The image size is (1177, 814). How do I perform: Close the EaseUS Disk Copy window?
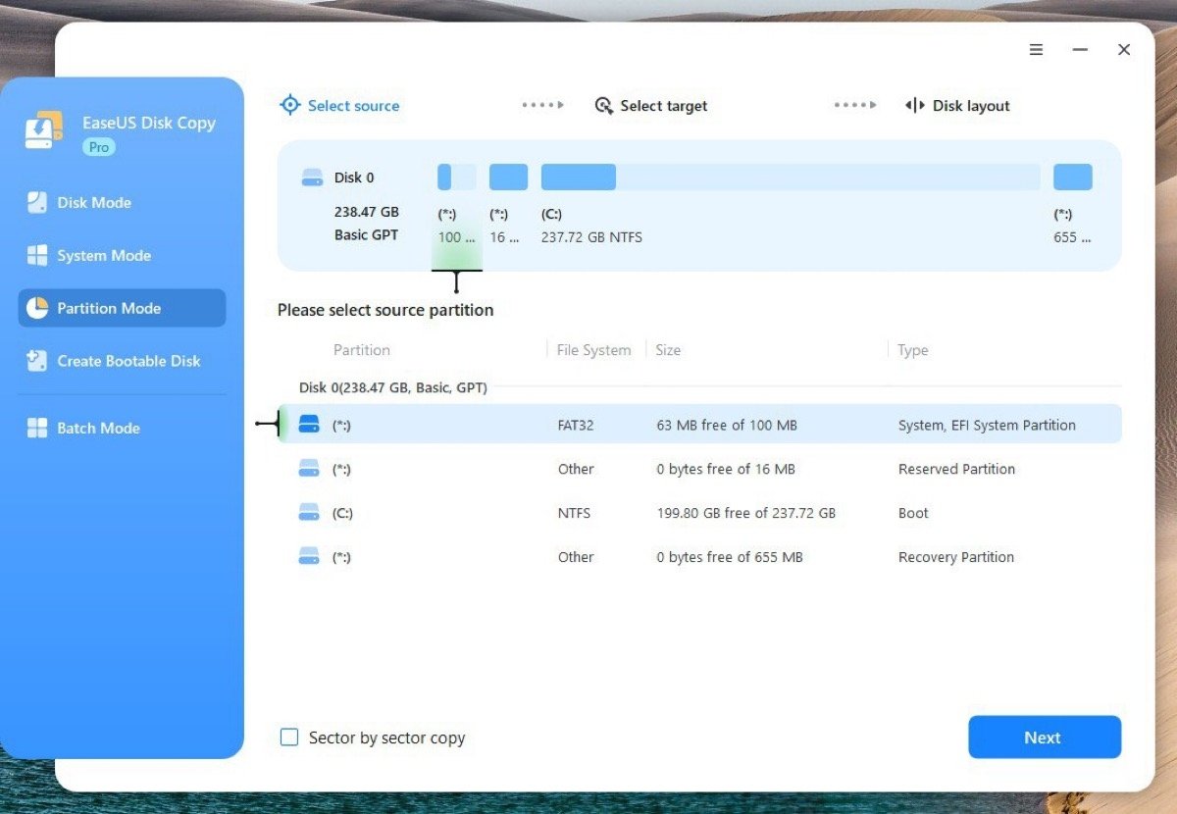tap(1124, 50)
